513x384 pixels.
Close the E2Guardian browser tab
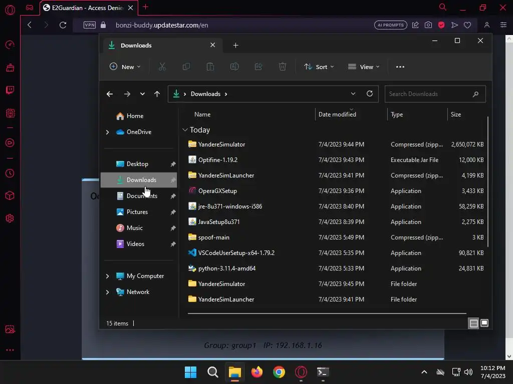(131, 8)
